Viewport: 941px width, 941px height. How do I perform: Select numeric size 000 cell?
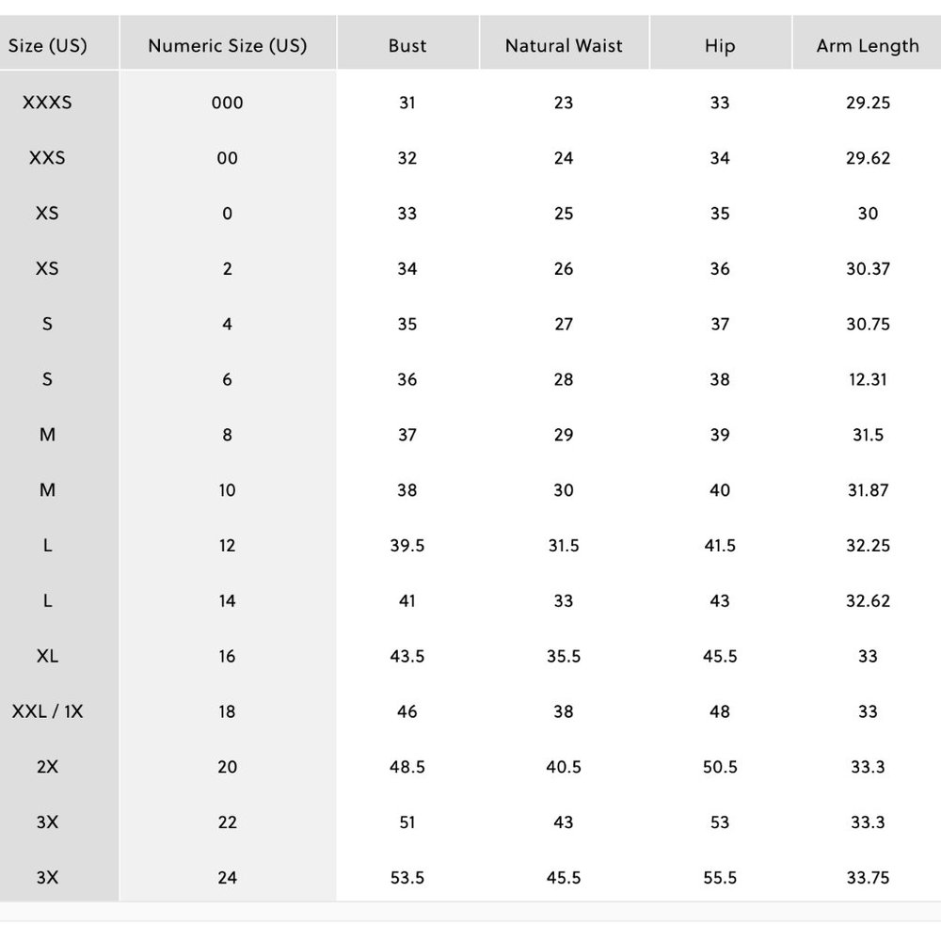pos(228,103)
